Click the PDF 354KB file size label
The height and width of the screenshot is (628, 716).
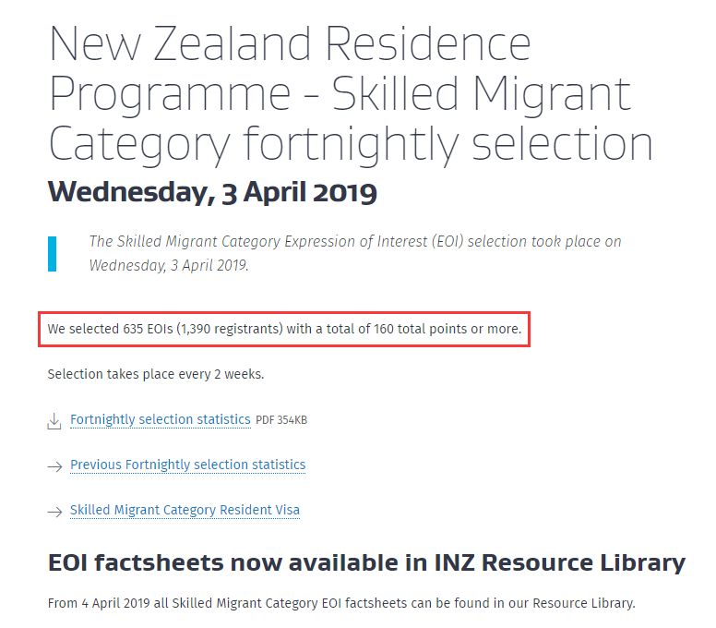[281, 420]
